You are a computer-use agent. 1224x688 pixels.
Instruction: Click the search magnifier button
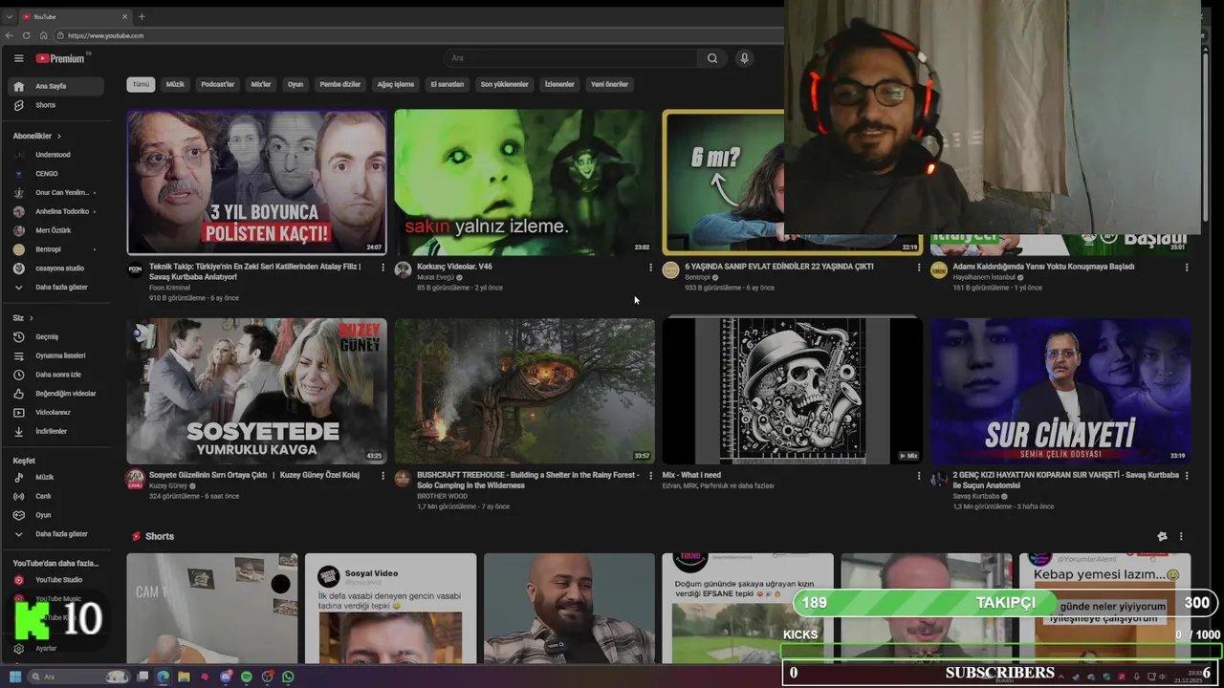click(x=712, y=58)
